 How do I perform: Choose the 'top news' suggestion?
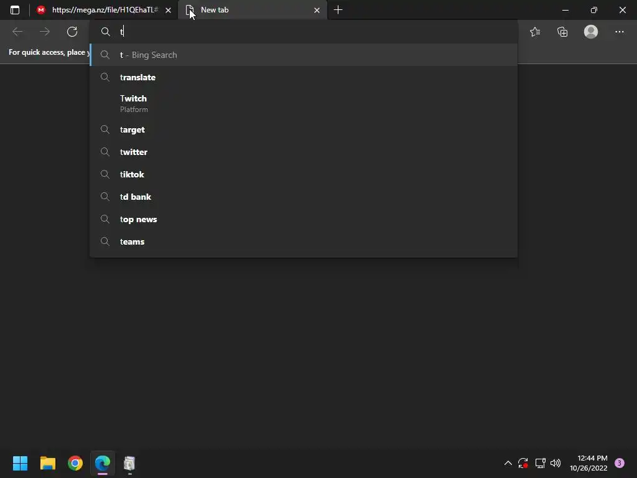pyautogui.click(x=304, y=219)
